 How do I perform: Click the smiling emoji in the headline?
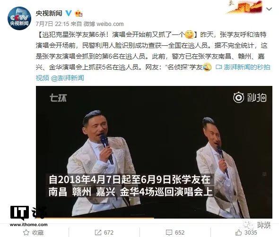[x=189, y=34]
